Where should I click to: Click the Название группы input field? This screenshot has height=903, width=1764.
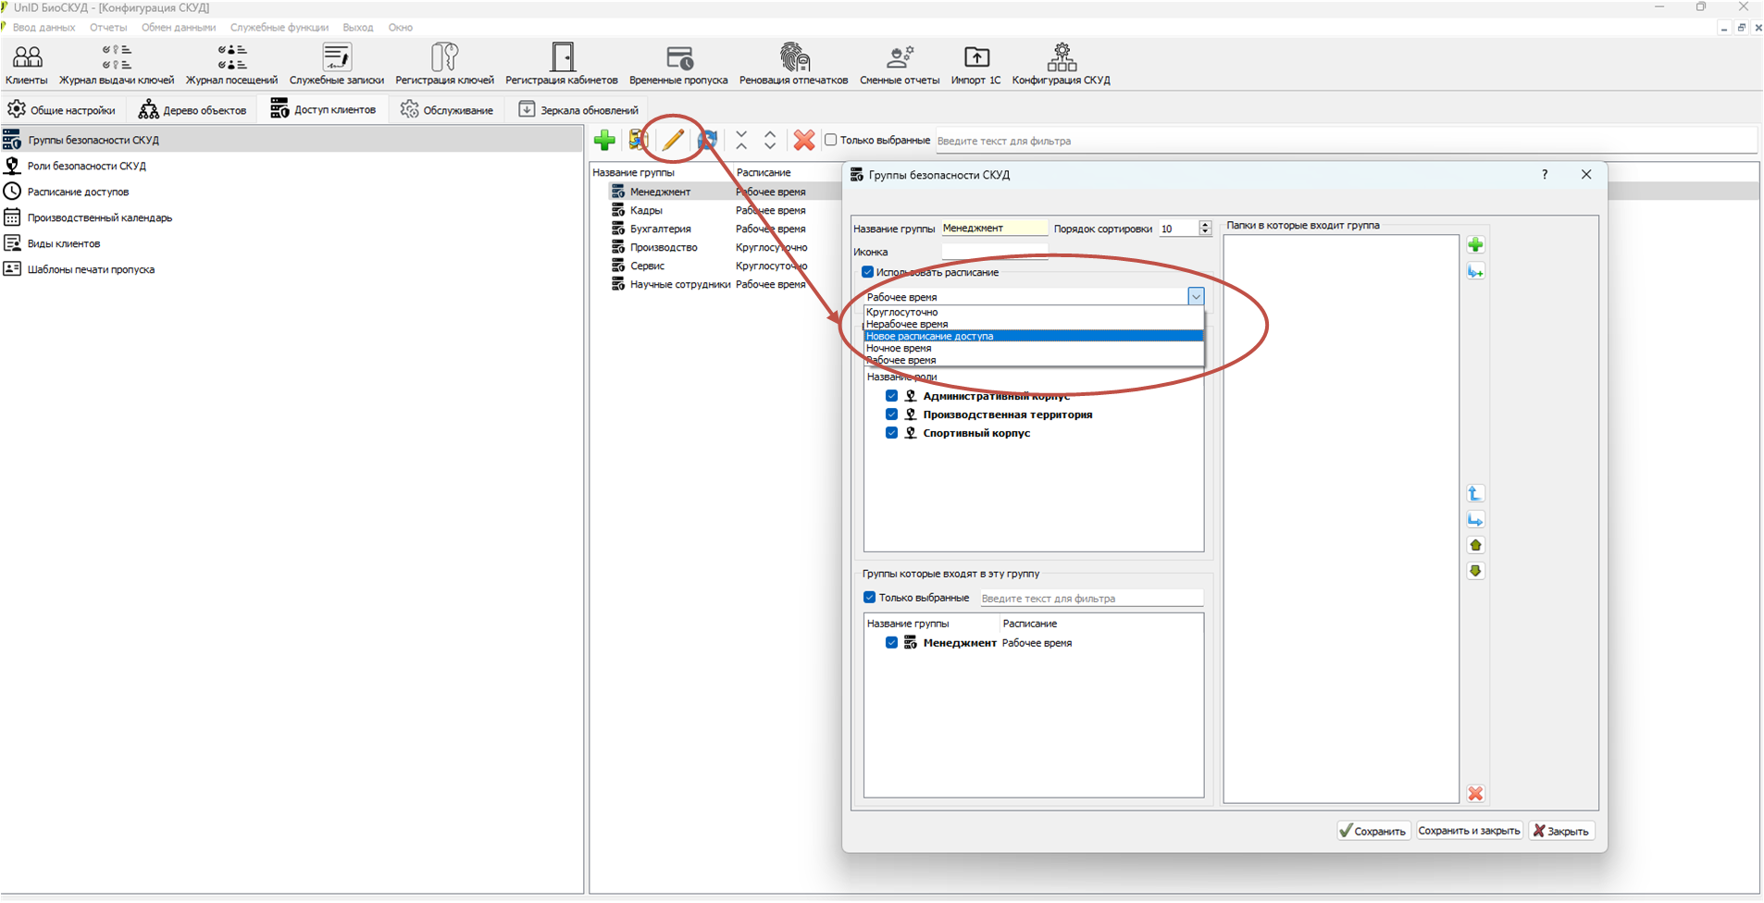994,229
